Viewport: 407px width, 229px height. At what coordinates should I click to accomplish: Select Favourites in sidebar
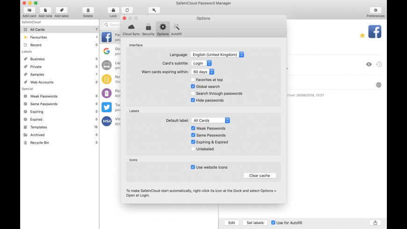point(60,37)
